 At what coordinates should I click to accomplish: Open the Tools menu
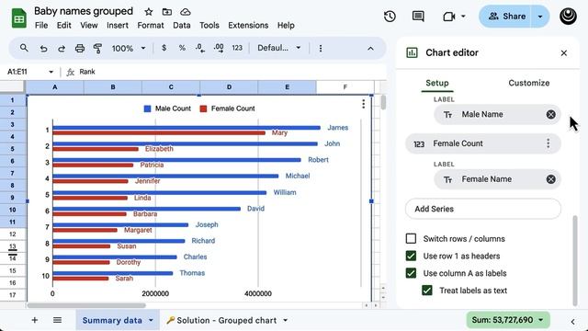tap(209, 26)
